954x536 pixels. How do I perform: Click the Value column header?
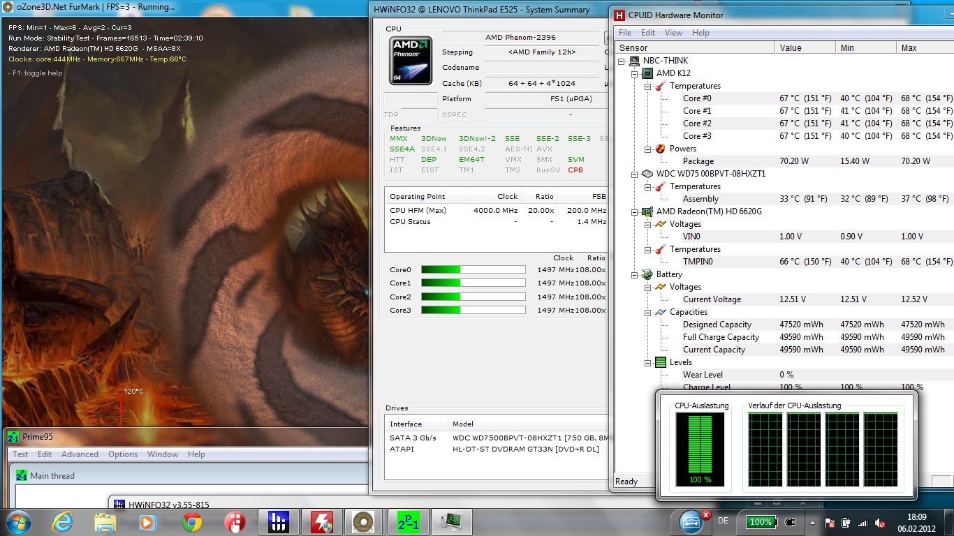pyautogui.click(x=805, y=47)
